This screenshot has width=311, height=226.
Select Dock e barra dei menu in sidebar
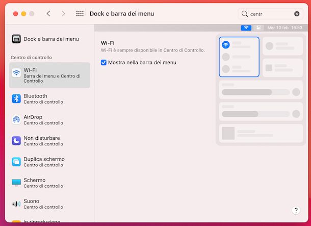coord(49,39)
